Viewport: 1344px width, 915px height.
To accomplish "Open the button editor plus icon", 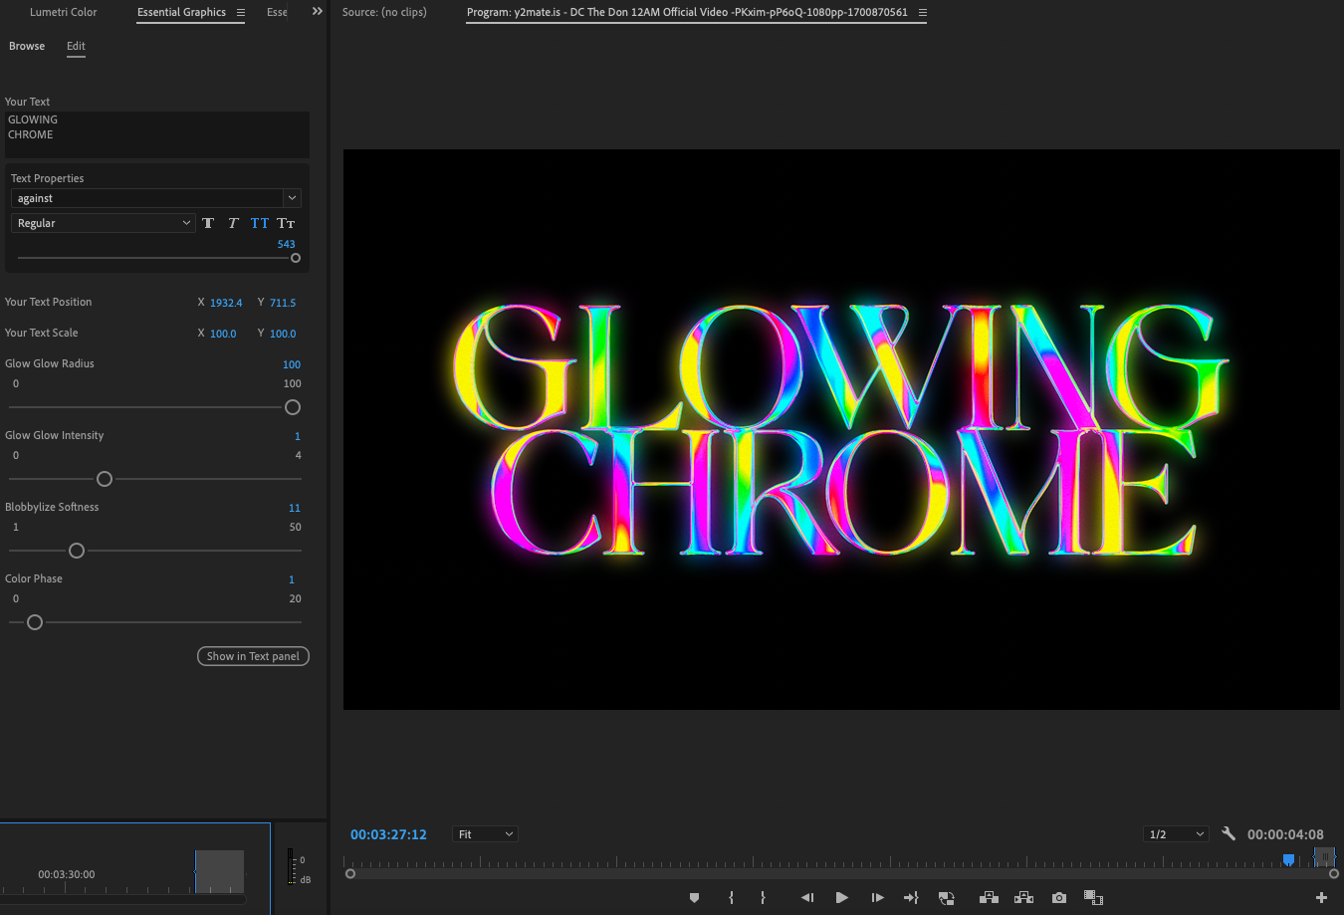I will pyautogui.click(x=1321, y=898).
